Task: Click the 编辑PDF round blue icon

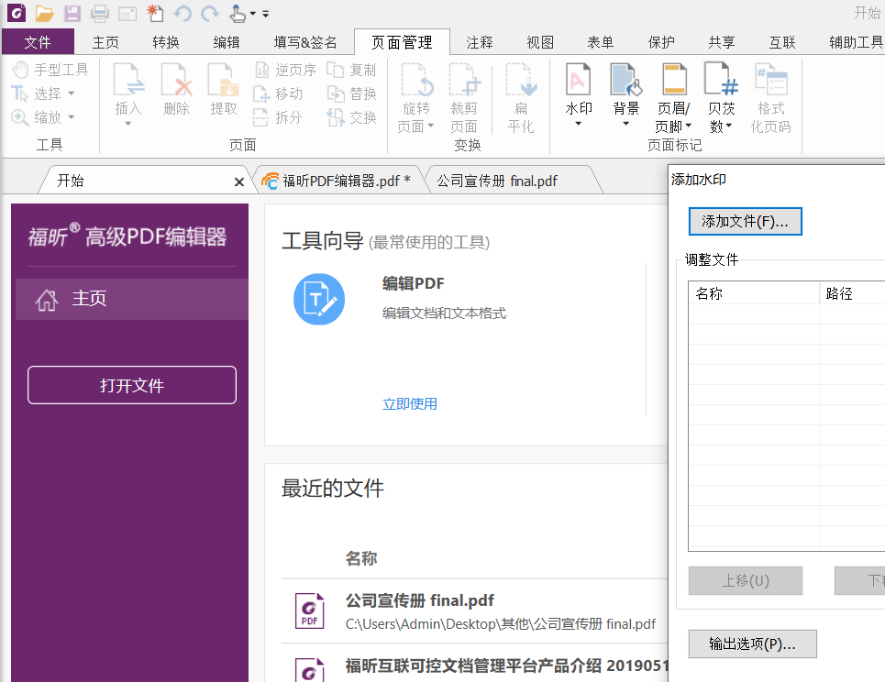Action: click(x=319, y=299)
